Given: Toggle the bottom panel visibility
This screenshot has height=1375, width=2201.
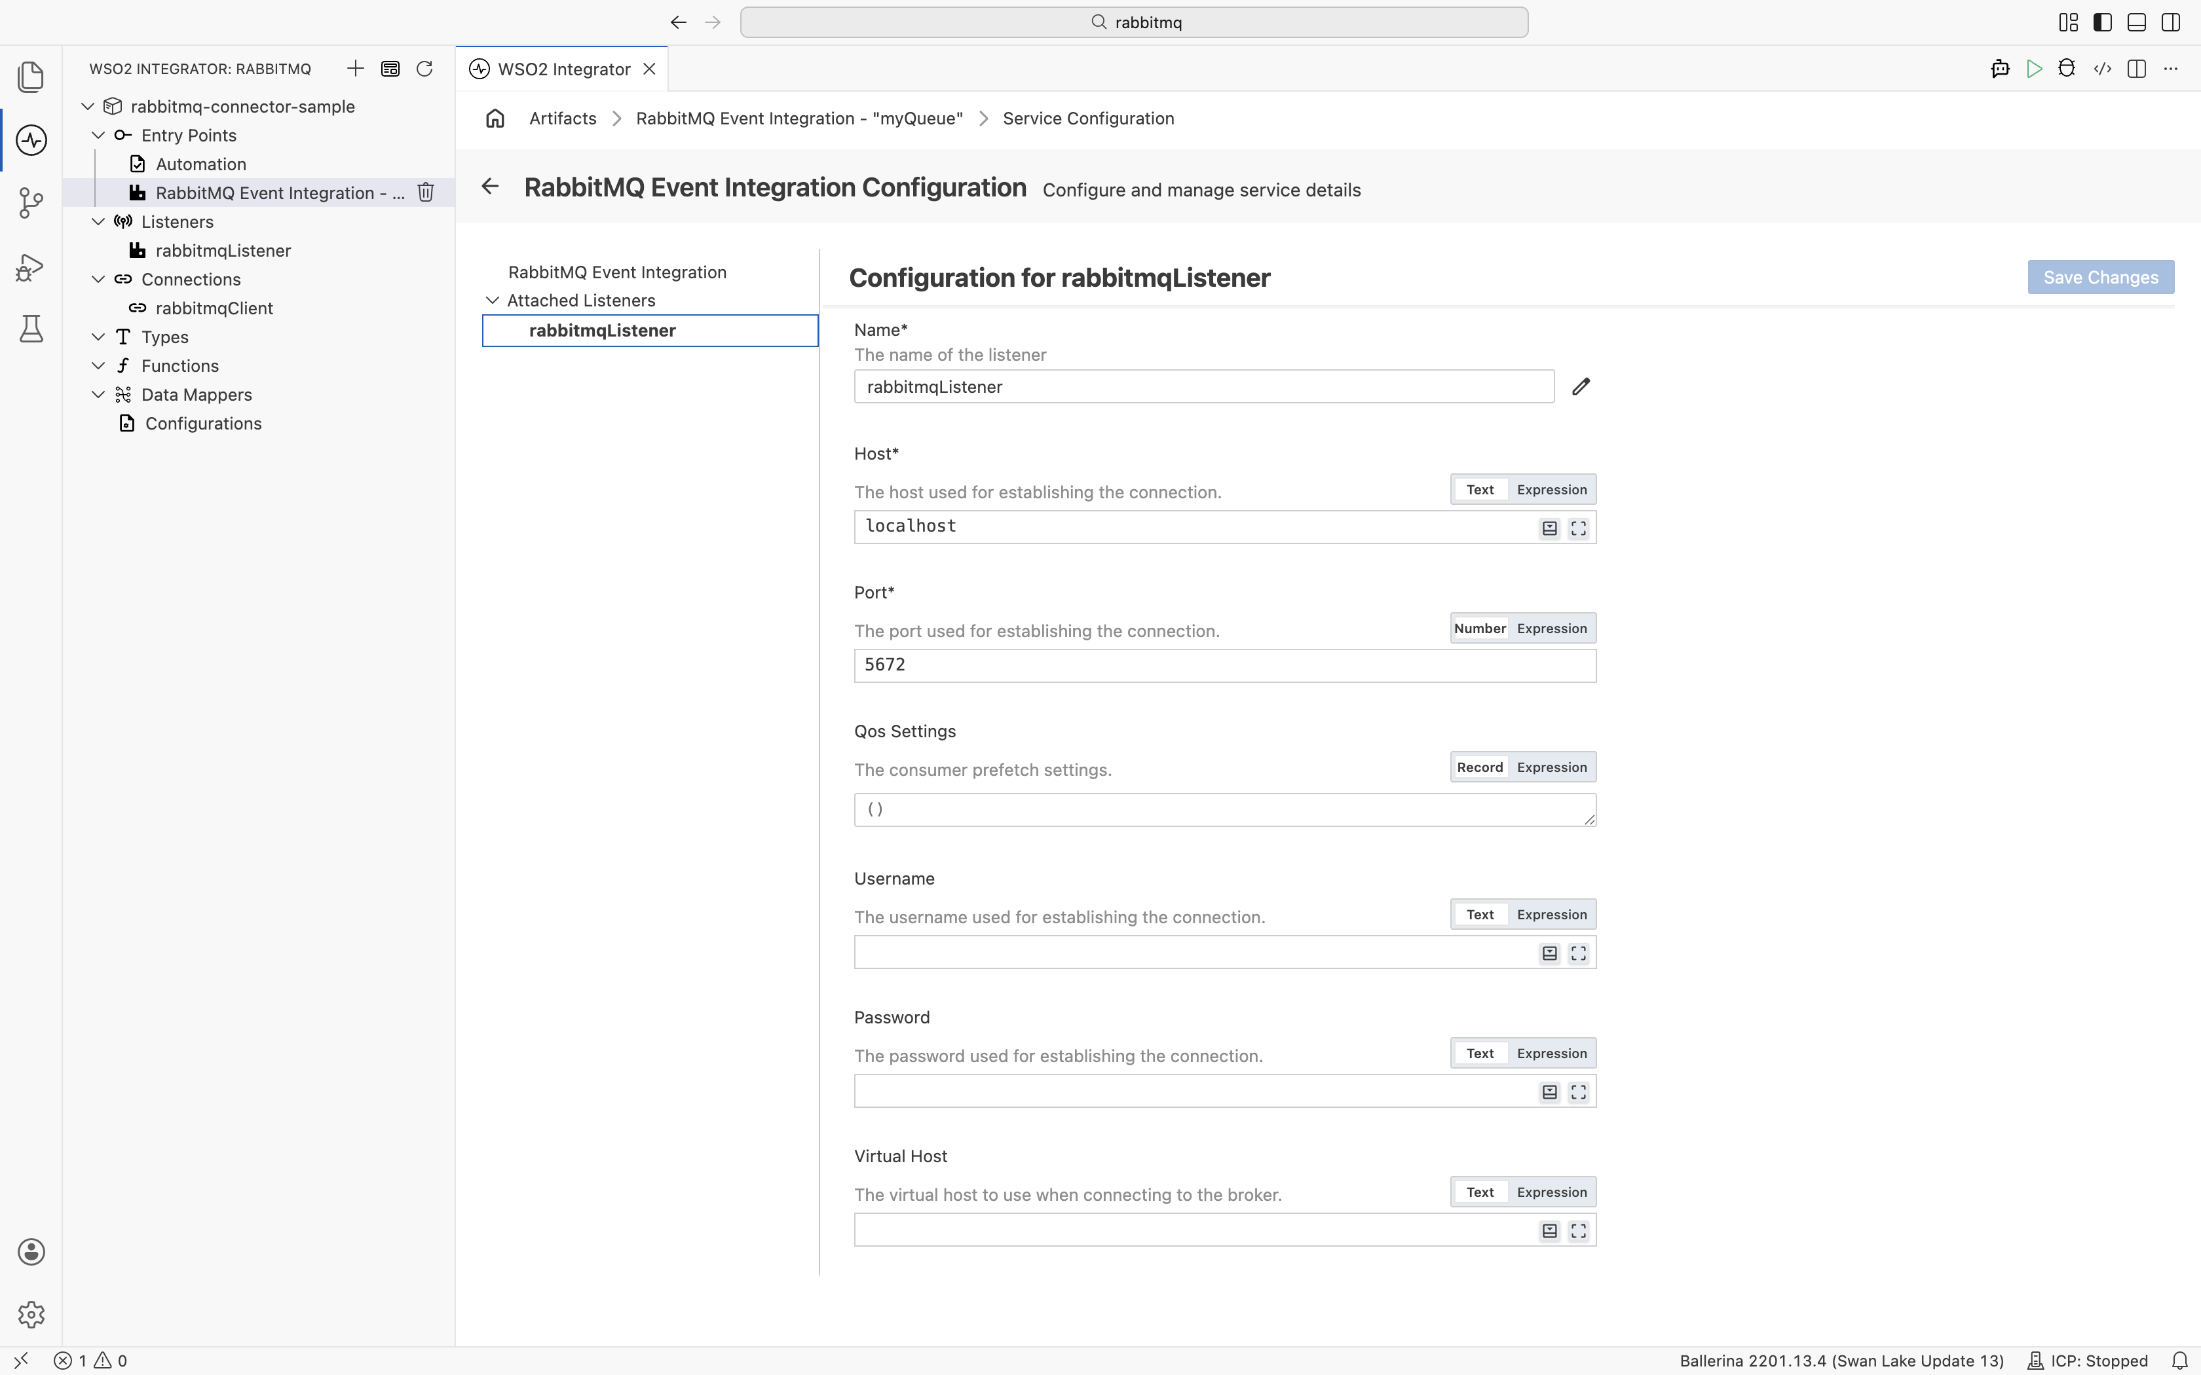Looking at the screenshot, I should coord(2137,23).
